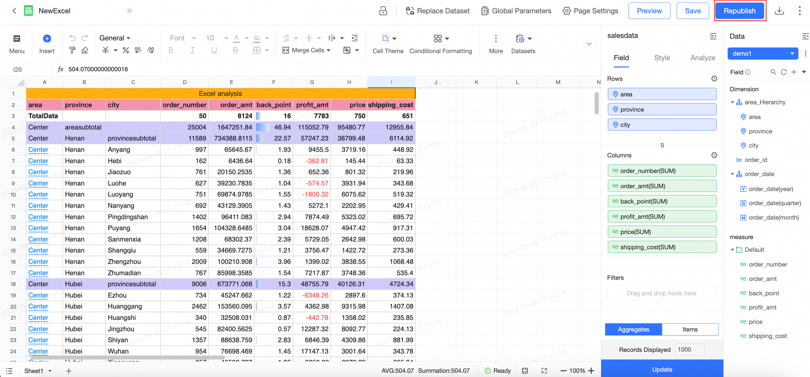Click the Republish button

pos(739,11)
